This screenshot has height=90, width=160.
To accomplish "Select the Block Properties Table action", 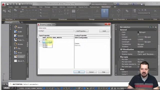I will pos(19,61).
